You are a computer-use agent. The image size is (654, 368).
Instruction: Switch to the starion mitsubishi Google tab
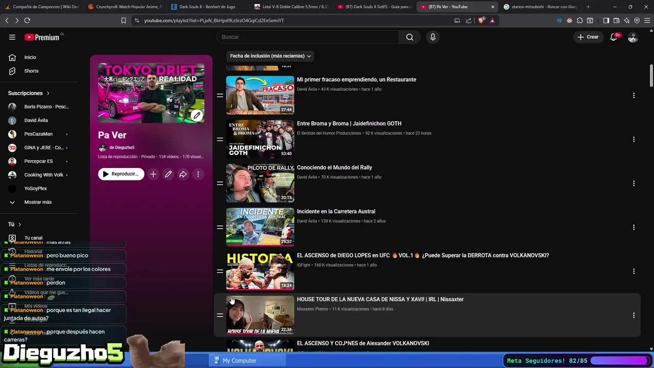pyautogui.click(x=541, y=7)
